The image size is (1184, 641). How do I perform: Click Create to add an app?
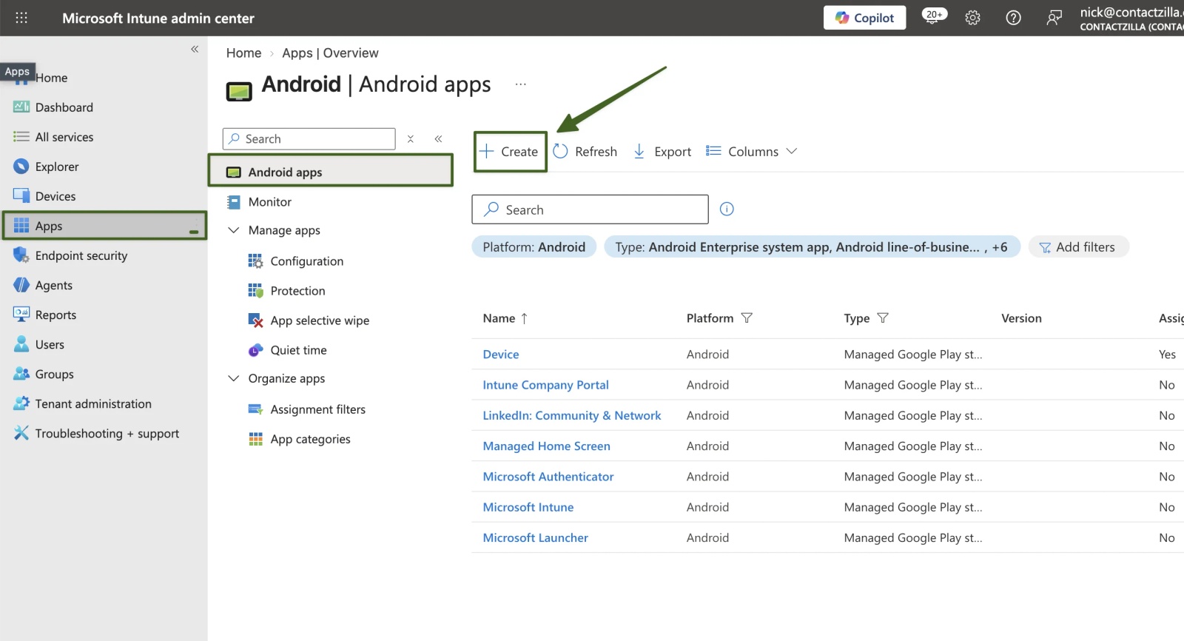pyautogui.click(x=510, y=152)
